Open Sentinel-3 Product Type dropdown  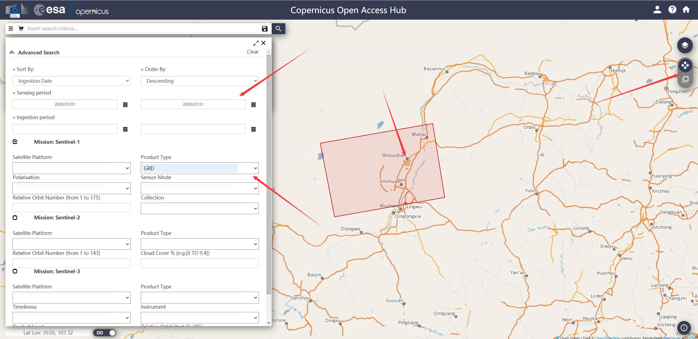[x=200, y=297]
